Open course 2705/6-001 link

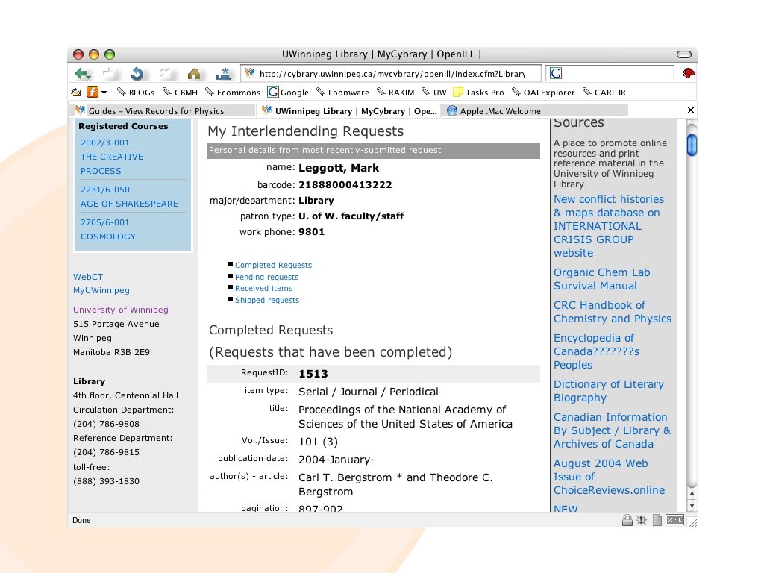104,222
